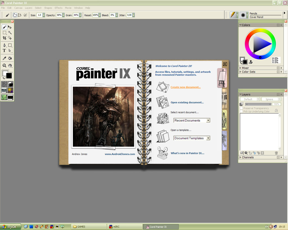
Task: Select the Layer Adjuster tool
Action: 10,27
